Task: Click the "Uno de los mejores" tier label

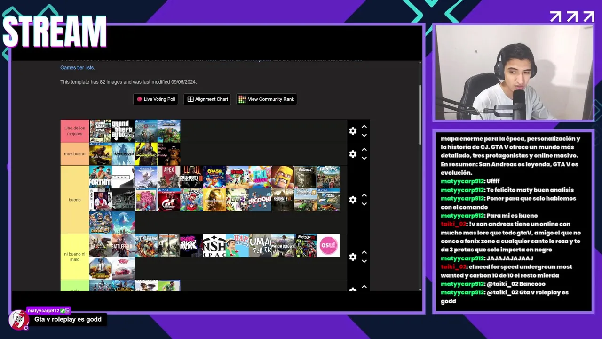Action: (75, 131)
